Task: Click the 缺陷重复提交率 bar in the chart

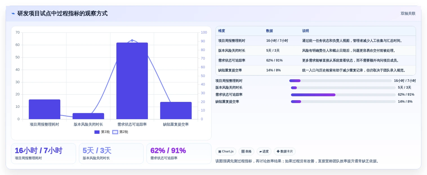Action: pos(176,110)
